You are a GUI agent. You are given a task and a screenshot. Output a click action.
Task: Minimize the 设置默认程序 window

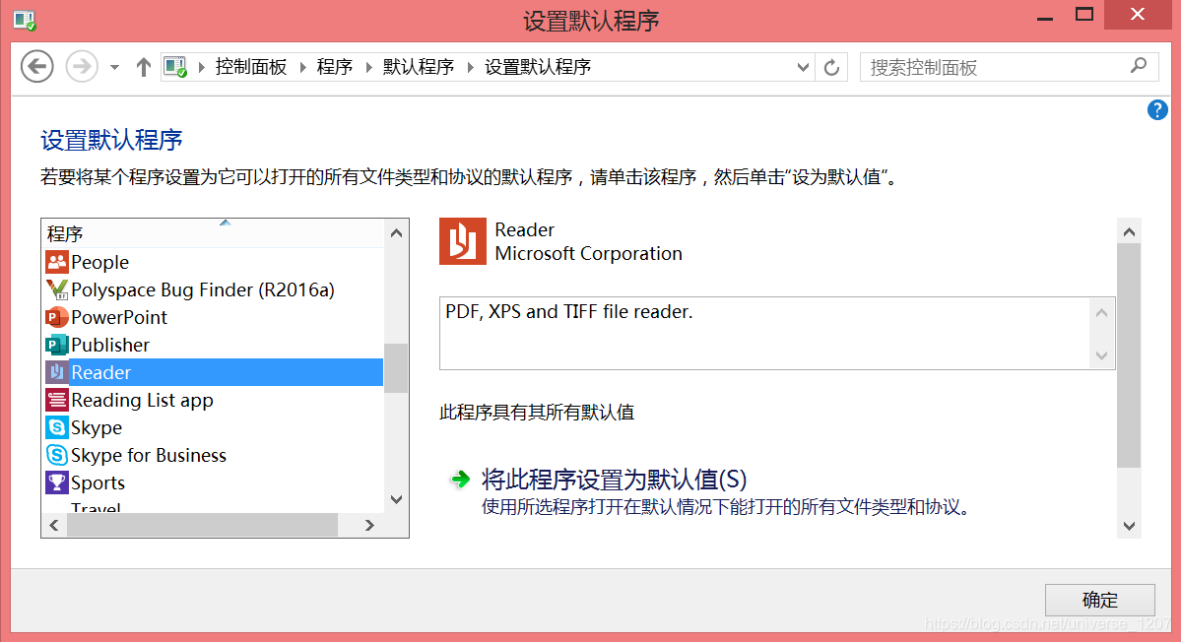click(x=1045, y=16)
